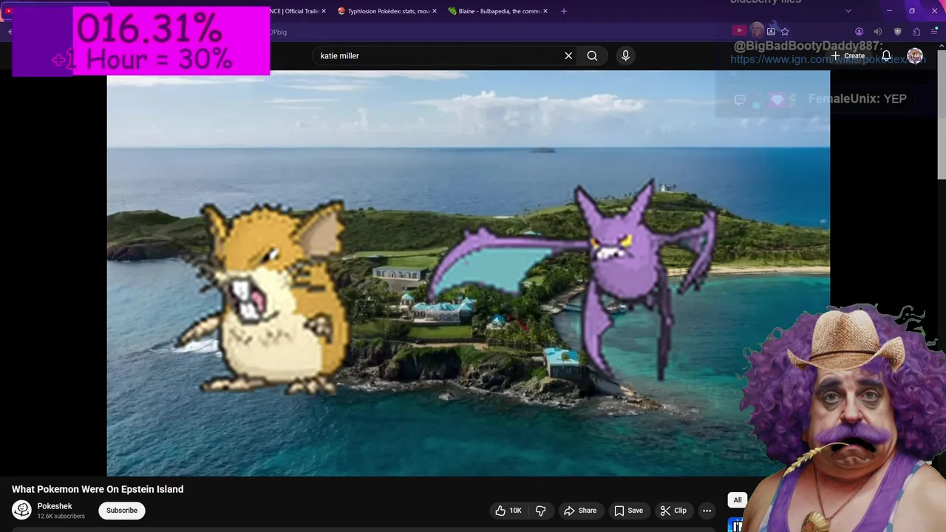Like the video with 10K likes

click(508, 511)
